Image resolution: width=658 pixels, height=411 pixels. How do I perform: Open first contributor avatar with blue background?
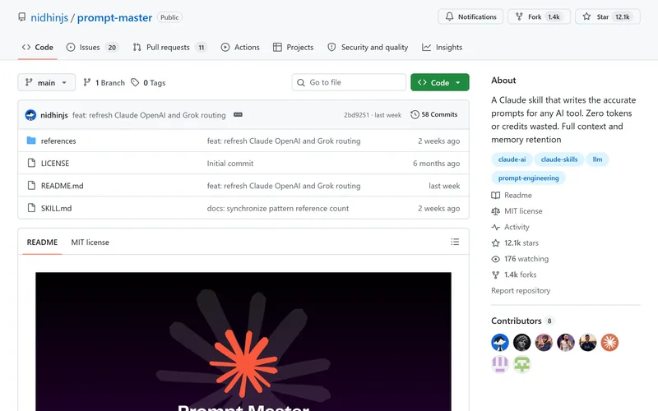(500, 343)
